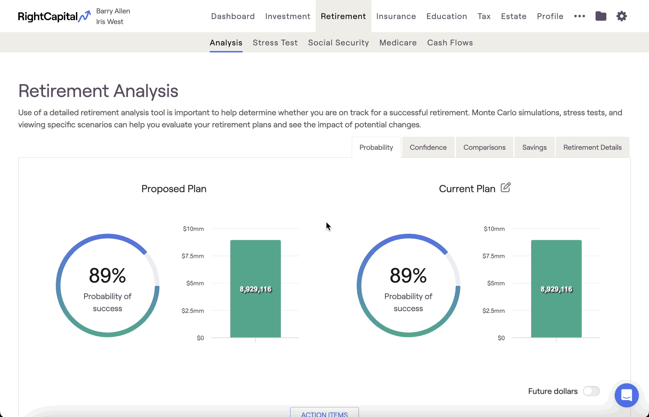
Task: Navigate to the Dashboard menu
Action: click(233, 16)
